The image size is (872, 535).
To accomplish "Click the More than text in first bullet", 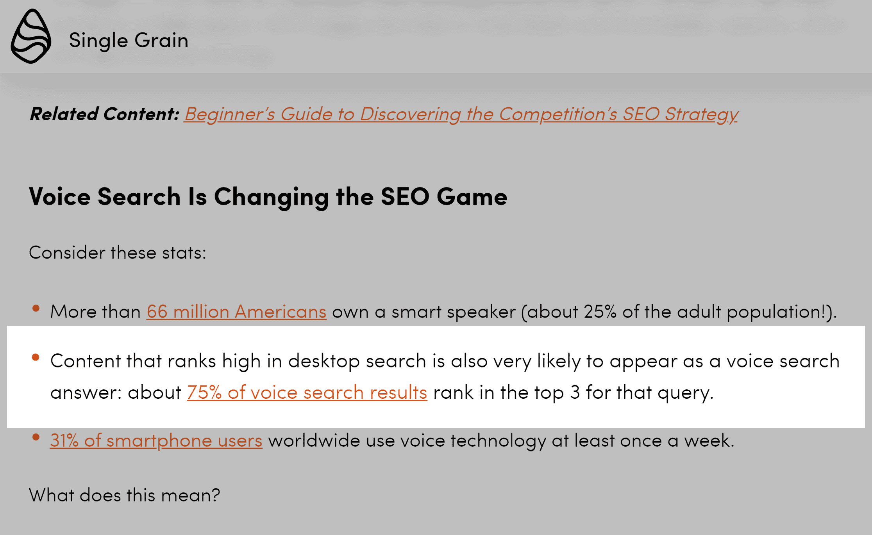I will (95, 312).
